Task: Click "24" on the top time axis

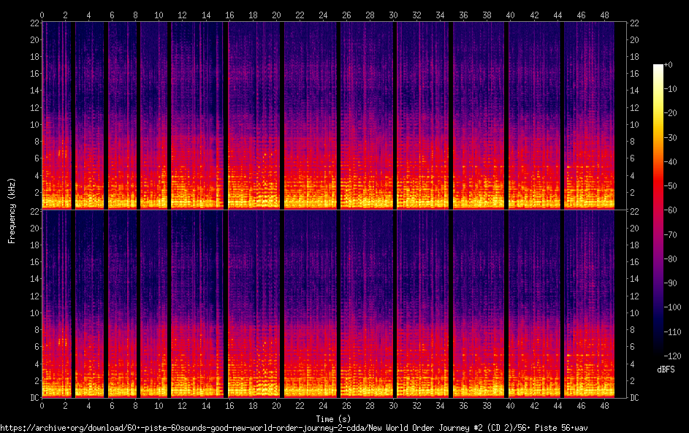Action: pos(323,15)
